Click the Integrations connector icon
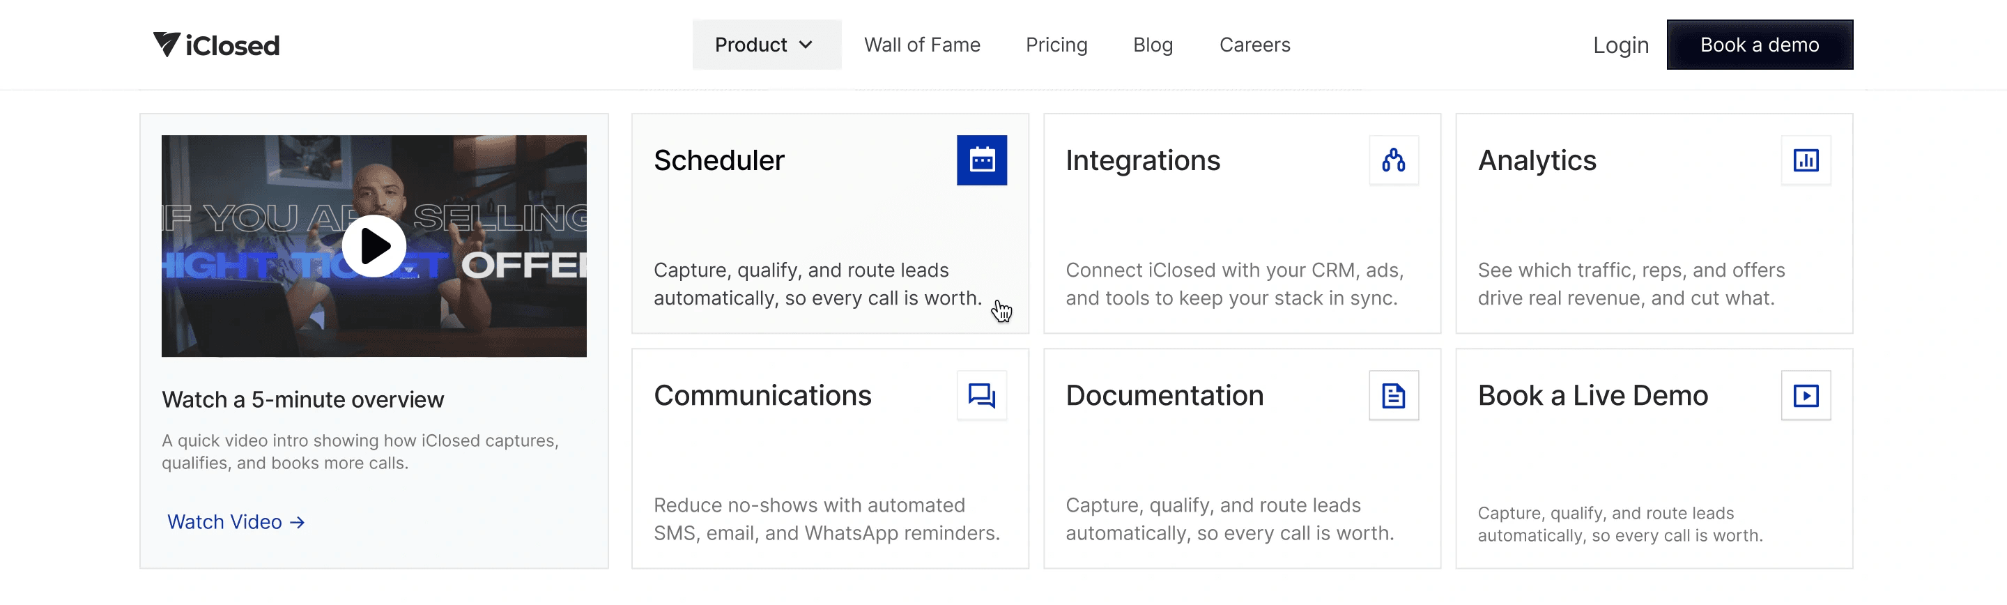The image size is (2007, 605). click(x=1394, y=160)
